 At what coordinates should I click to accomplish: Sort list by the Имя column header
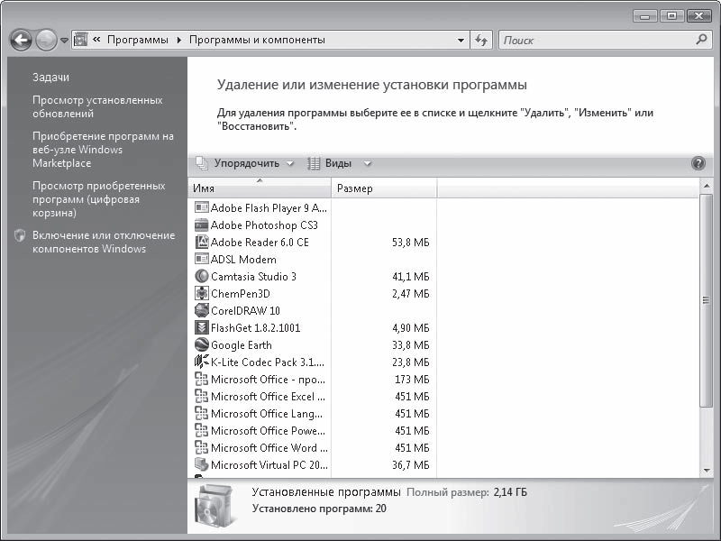pyautogui.click(x=260, y=188)
